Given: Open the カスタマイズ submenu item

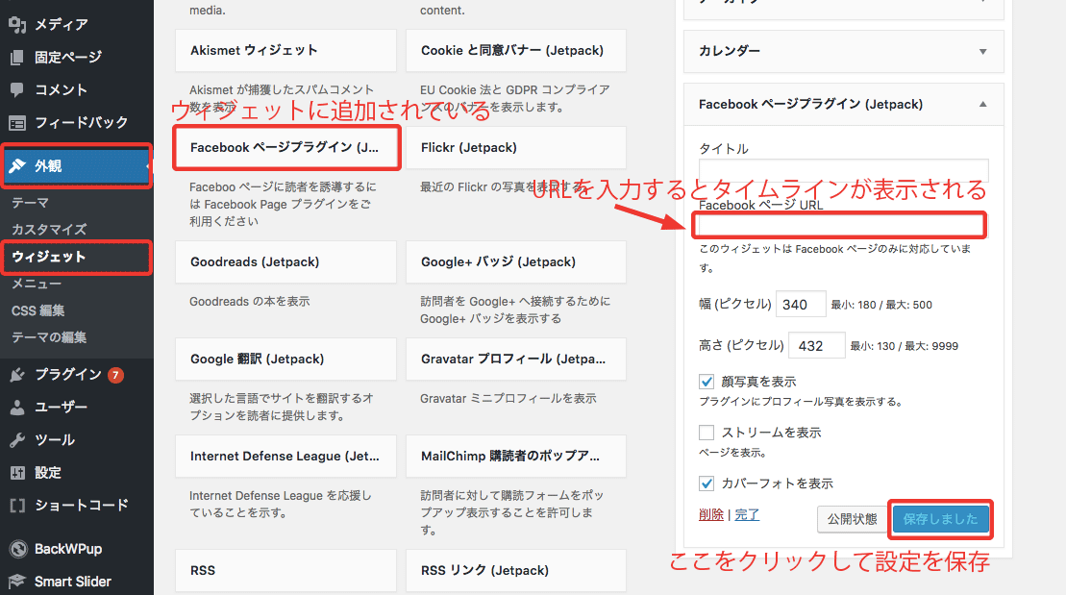Looking at the screenshot, I should 49,230.
